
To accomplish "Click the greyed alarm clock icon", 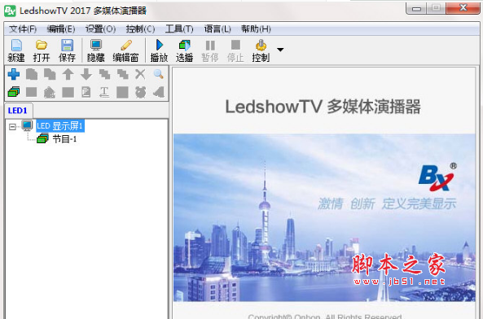I will pos(140,92).
